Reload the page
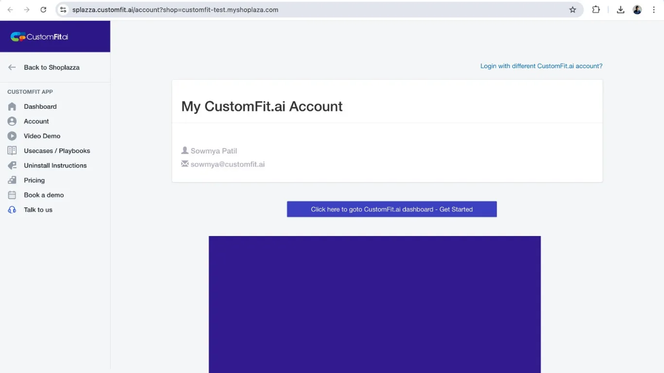Image resolution: width=664 pixels, height=373 pixels. click(43, 9)
